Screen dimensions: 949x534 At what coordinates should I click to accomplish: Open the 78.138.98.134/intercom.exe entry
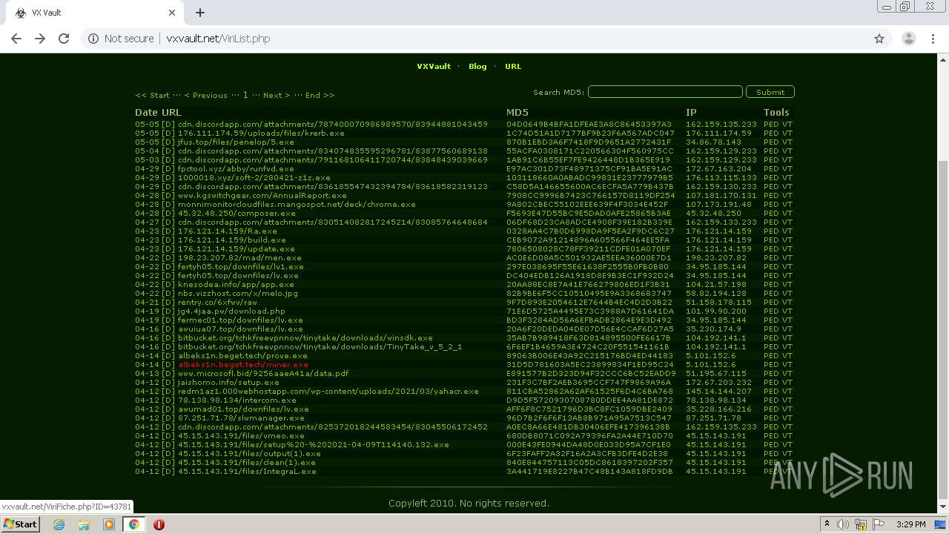(x=237, y=400)
